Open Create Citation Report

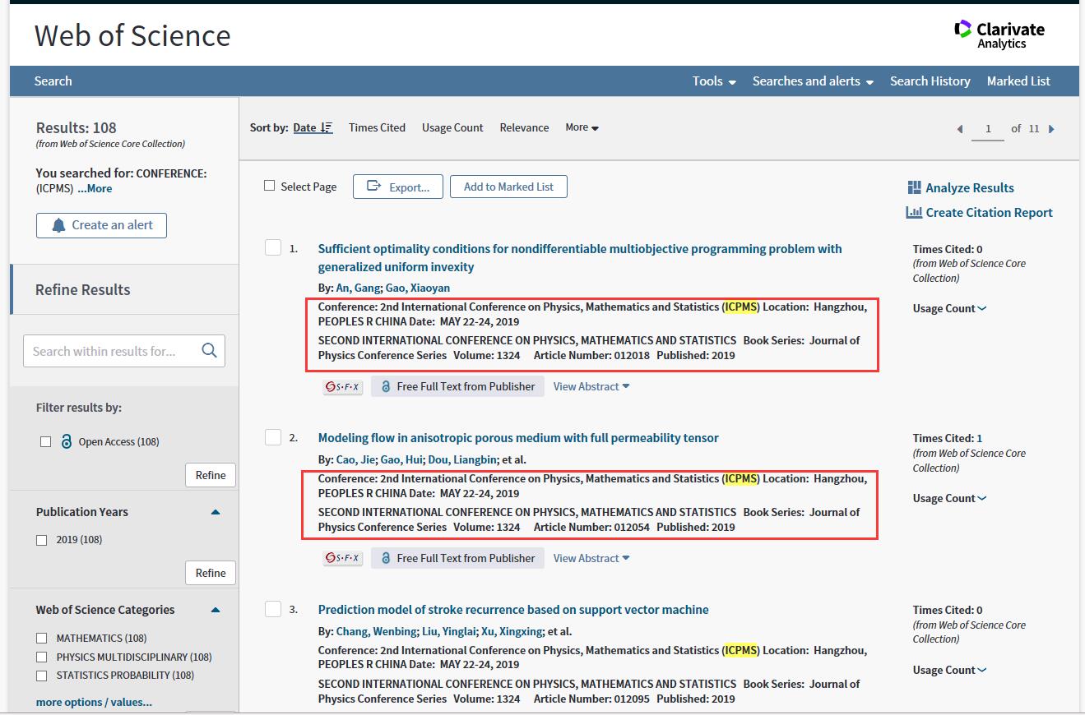click(979, 212)
